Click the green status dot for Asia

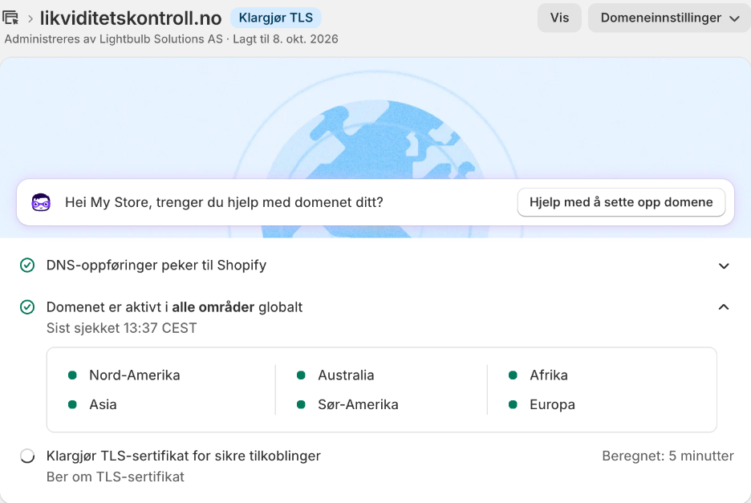72,405
